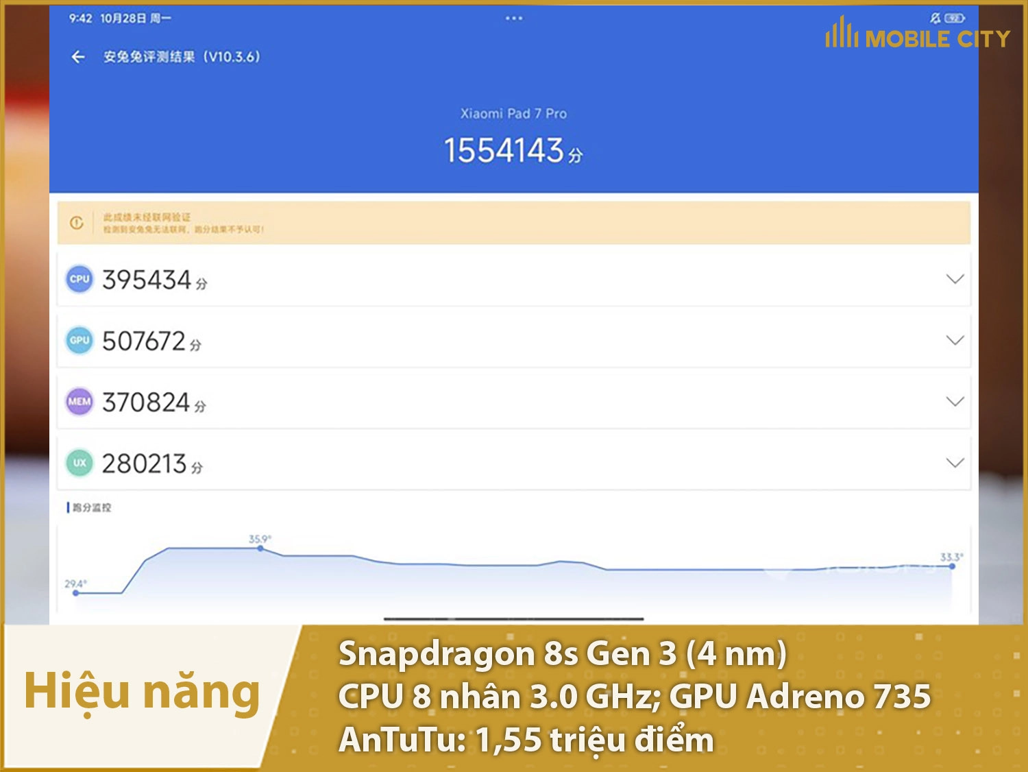Click the Snapdragon 8s Gen 3 caption line
Image resolution: width=1028 pixels, height=772 pixels.
tap(563, 653)
